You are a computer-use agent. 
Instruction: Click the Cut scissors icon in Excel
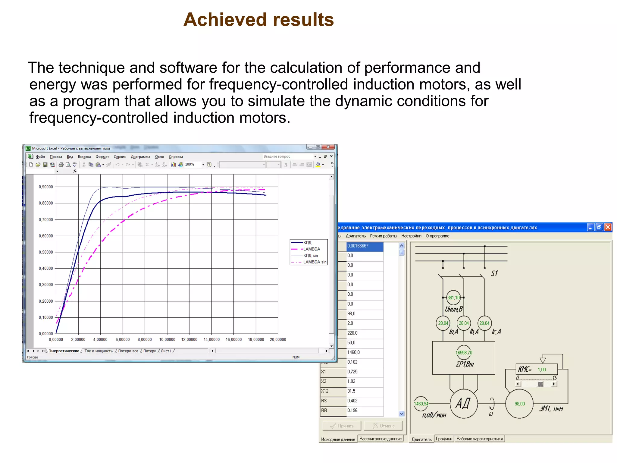click(x=84, y=165)
